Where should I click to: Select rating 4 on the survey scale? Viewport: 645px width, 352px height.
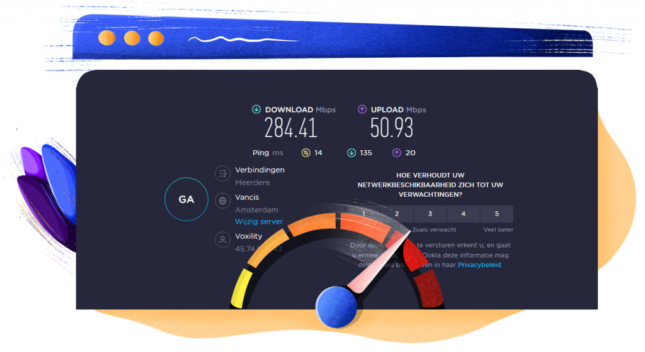[463, 214]
